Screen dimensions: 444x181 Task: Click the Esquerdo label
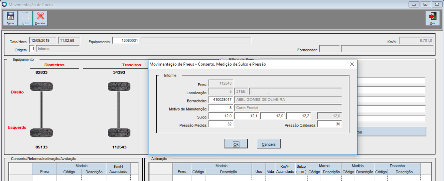click(x=17, y=128)
